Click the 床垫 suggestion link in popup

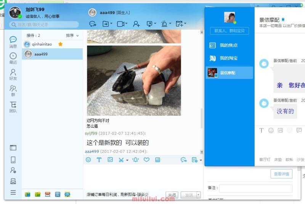point(278,160)
